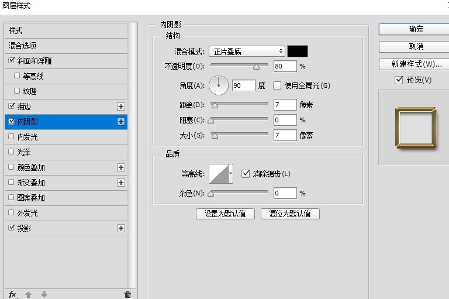Open the 图案叠加 settings row
This screenshot has width=449, height=299.
tap(66, 198)
